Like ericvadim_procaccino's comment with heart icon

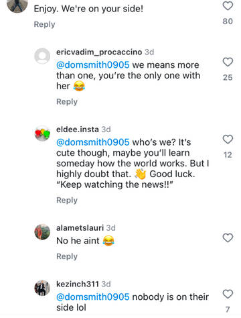coord(228,62)
